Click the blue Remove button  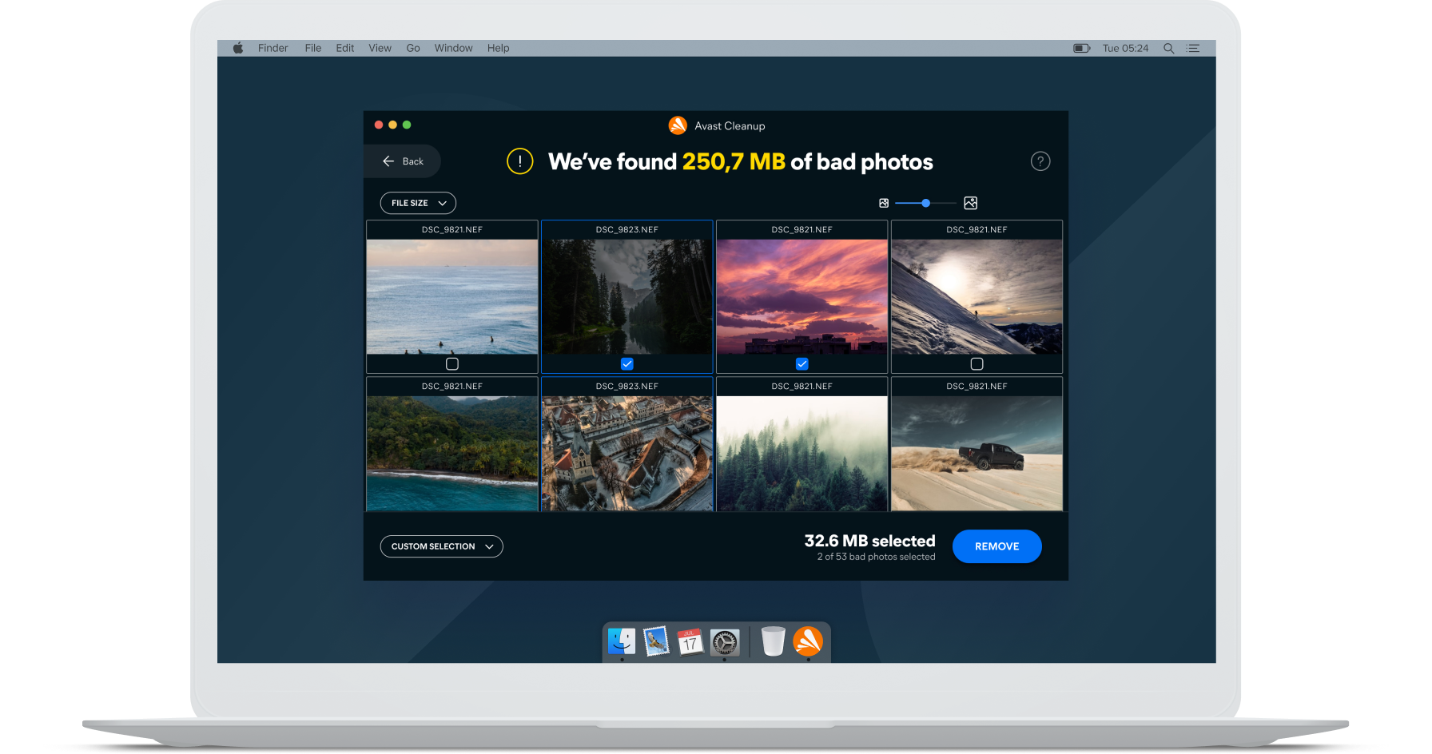coord(996,546)
